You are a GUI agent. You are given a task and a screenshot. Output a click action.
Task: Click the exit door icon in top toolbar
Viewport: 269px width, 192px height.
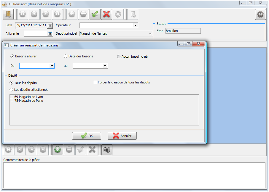click(x=8, y=14)
